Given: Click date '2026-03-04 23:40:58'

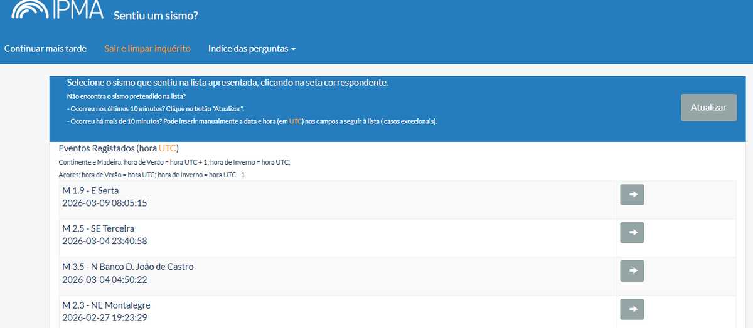Looking at the screenshot, I should pyautogui.click(x=105, y=241).
